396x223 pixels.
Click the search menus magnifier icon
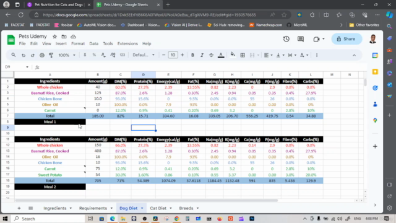(x=14, y=55)
